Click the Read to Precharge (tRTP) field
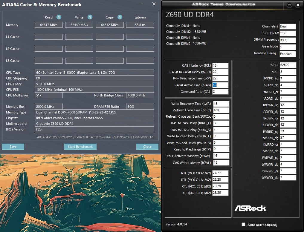This screenshot has height=232, width=304. (221, 149)
